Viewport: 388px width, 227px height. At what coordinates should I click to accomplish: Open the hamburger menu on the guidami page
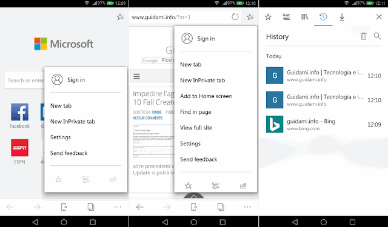pyautogui.click(x=136, y=76)
